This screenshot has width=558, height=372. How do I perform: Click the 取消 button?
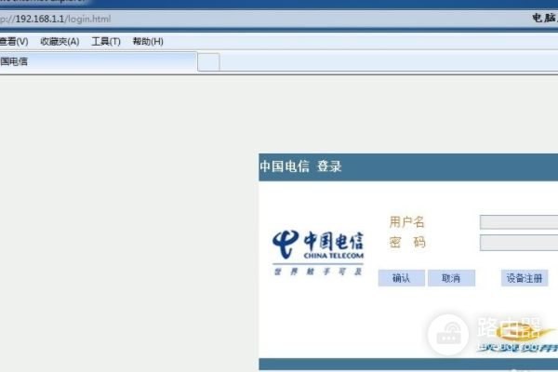[451, 278]
